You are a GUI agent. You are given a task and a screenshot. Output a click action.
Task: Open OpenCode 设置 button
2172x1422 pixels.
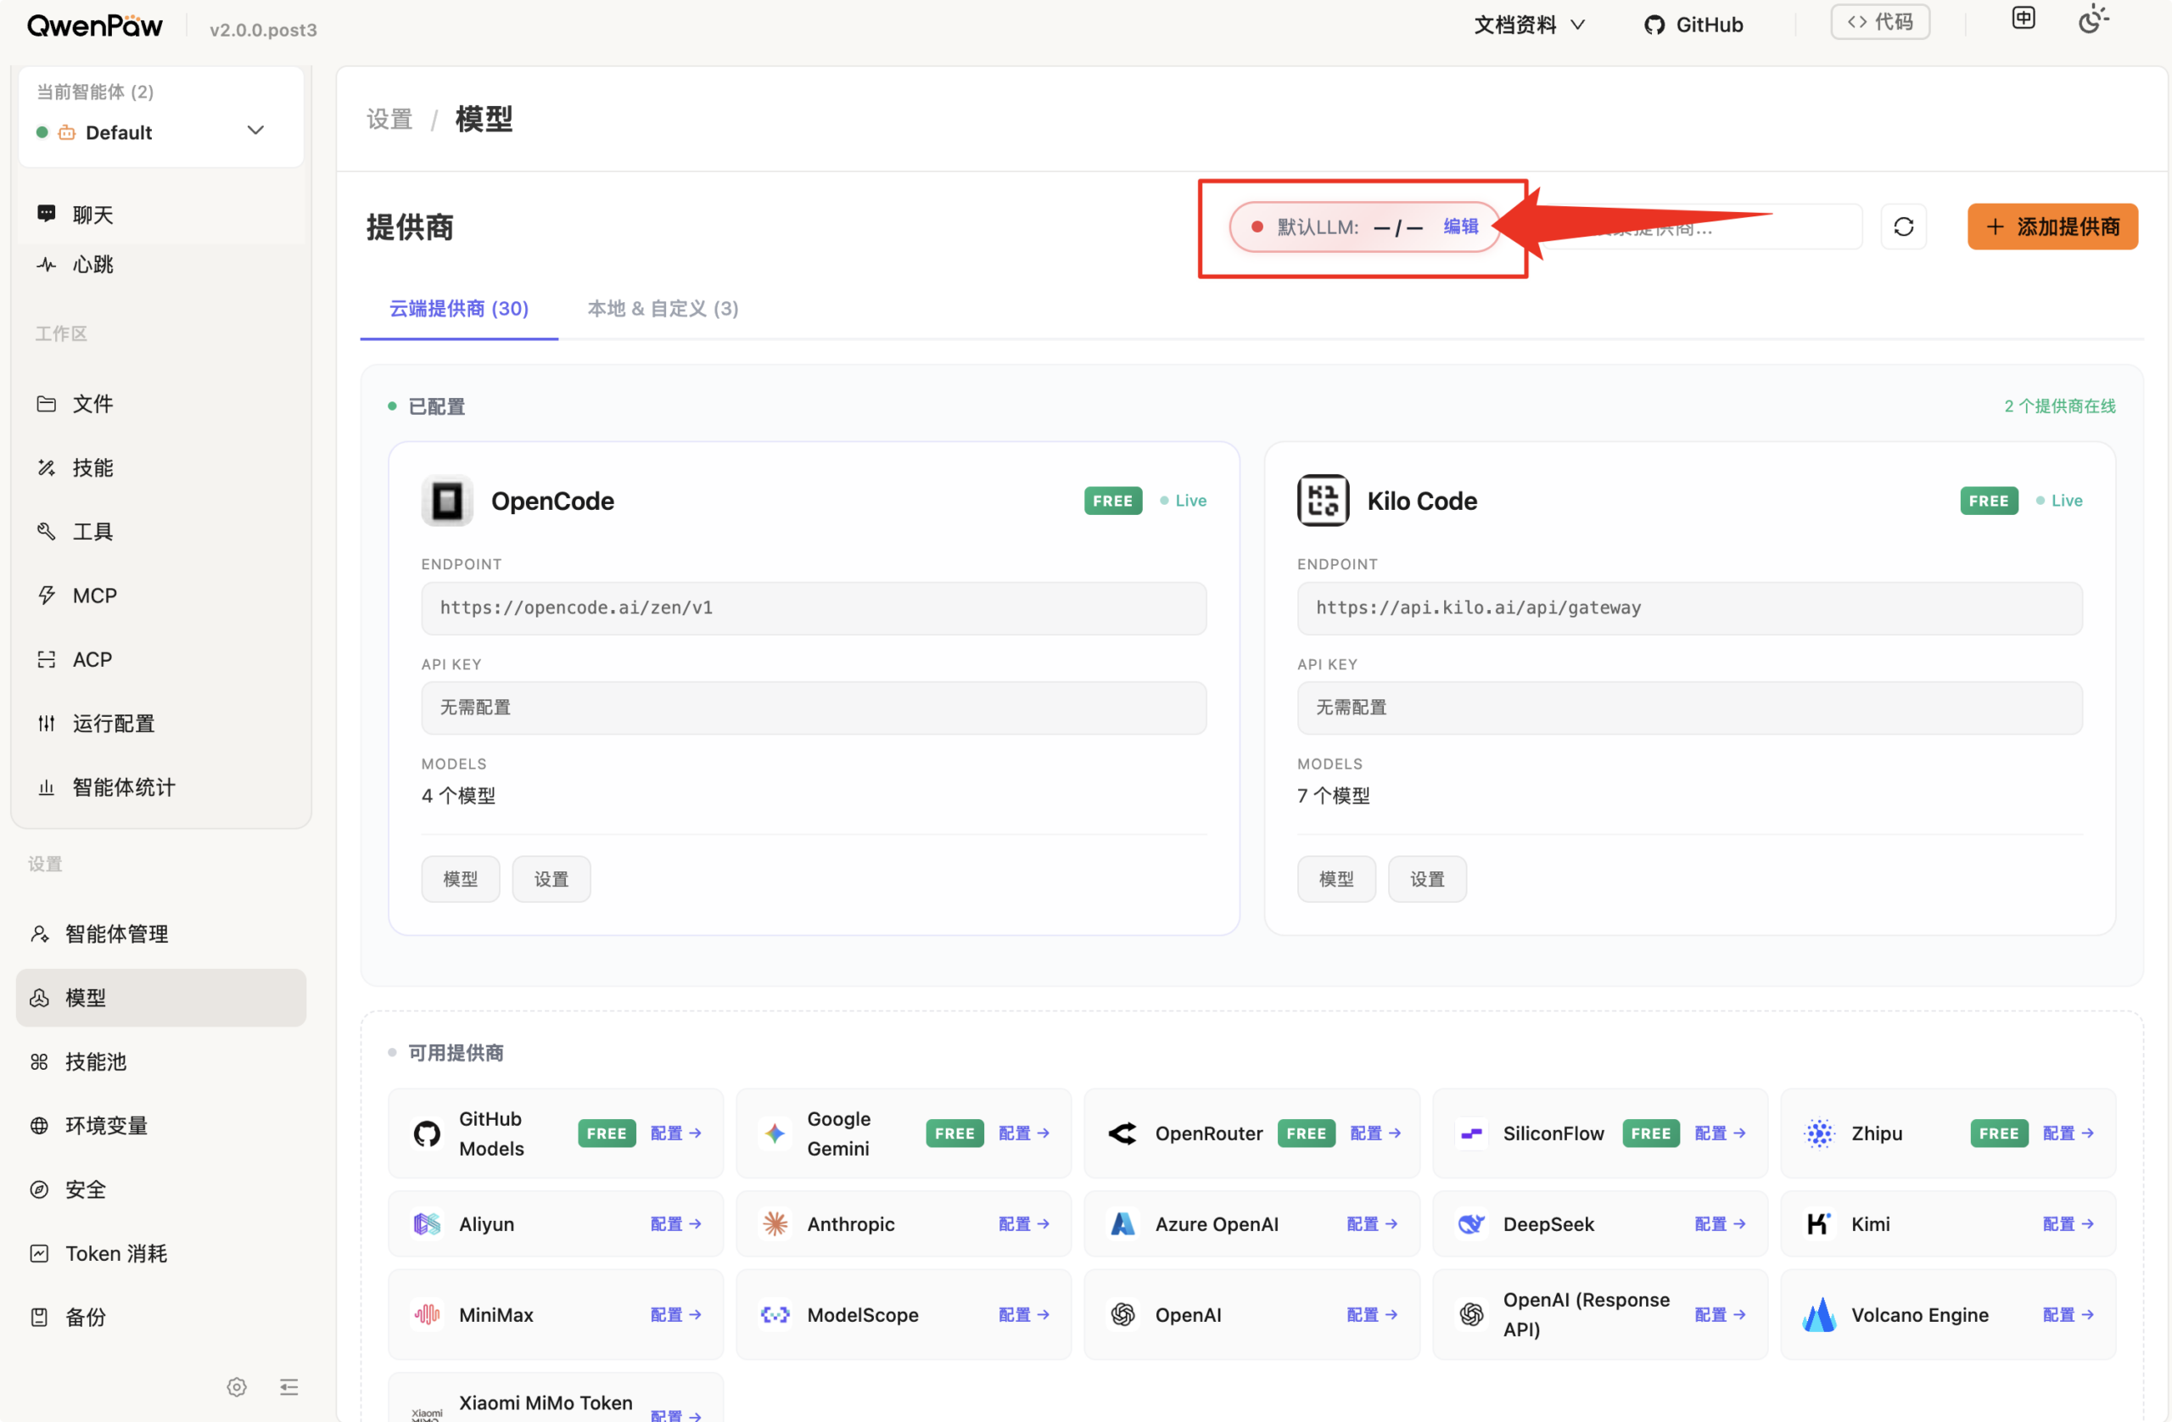(x=551, y=879)
